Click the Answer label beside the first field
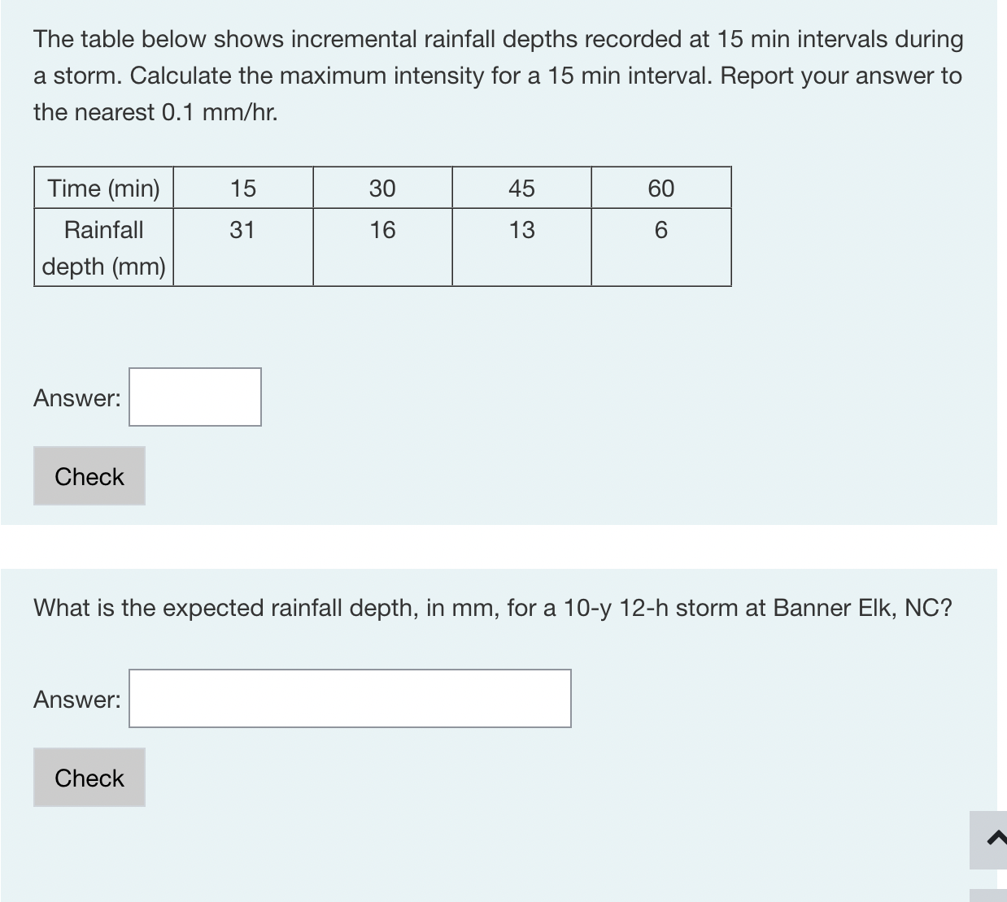Image resolution: width=1007 pixels, height=902 pixels. (x=76, y=397)
